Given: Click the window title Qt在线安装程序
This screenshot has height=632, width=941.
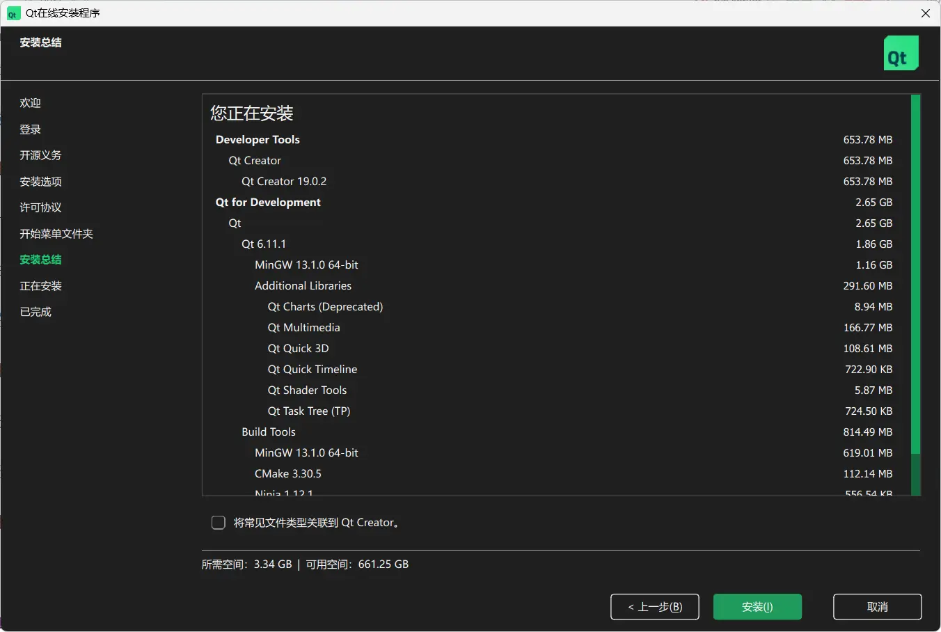Looking at the screenshot, I should [63, 13].
